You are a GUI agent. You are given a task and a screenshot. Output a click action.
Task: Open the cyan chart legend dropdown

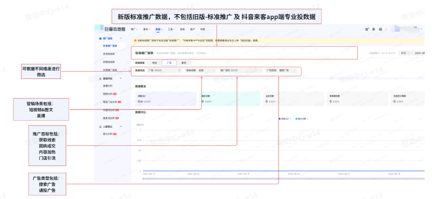[x=302, y=119]
